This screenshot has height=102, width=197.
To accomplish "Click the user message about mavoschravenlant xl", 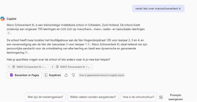I will [158, 9].
